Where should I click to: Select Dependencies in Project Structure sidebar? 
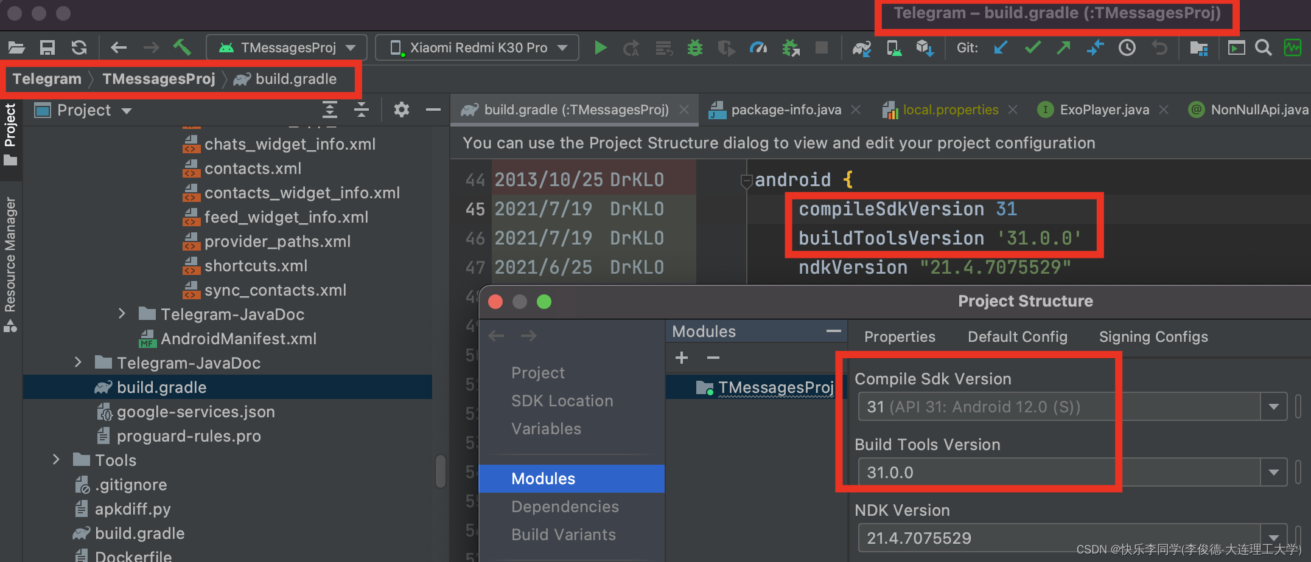click(x=565, y=507)
